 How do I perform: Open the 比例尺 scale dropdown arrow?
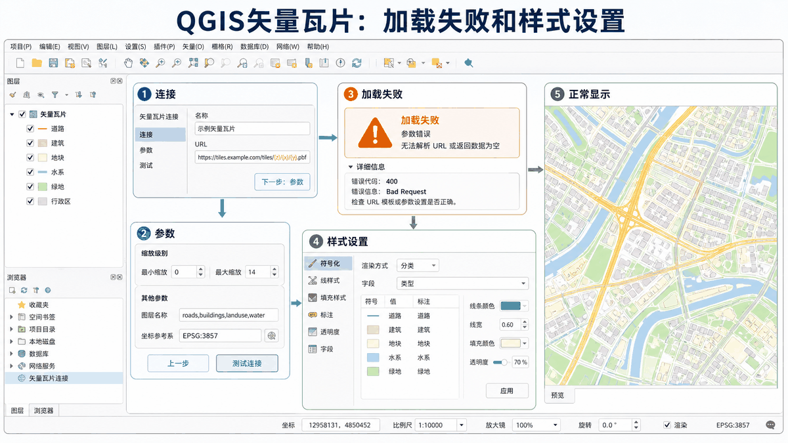click(x=462, y=425)
